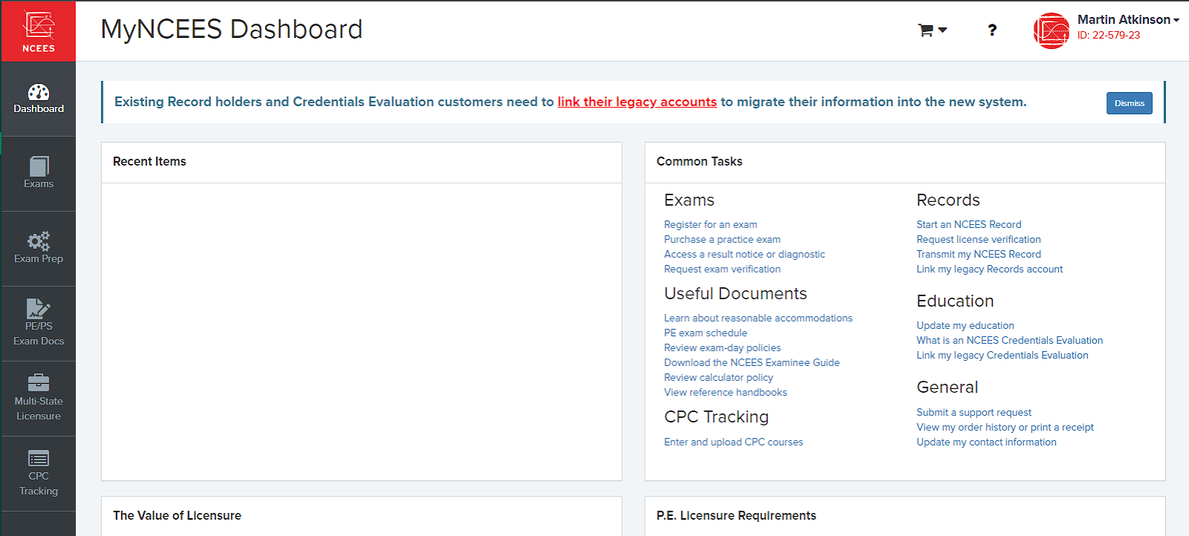Open 'Purchase a practice exam'
Screen dimensions: 1189x536
722,239
